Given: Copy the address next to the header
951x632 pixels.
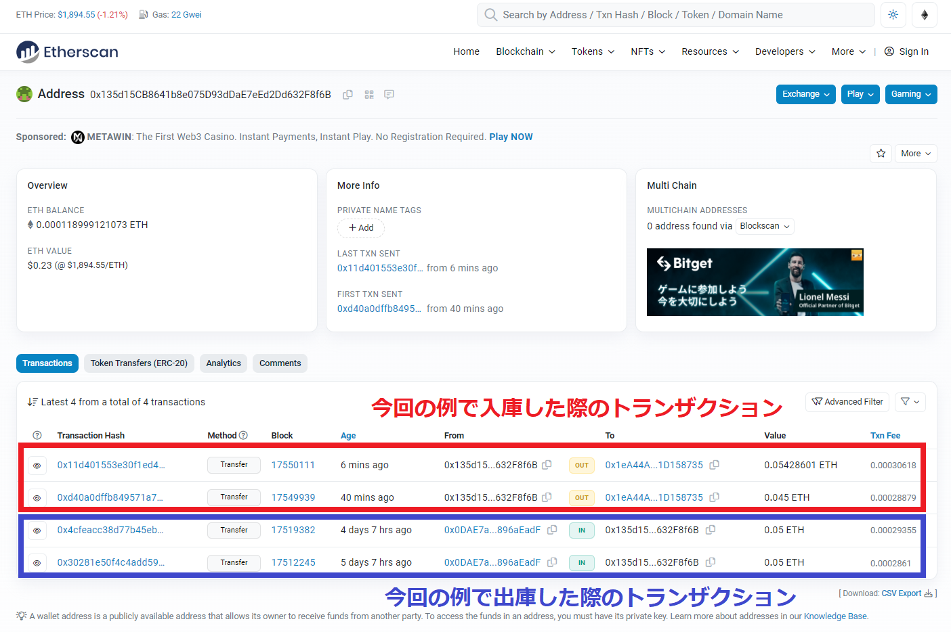Looking at the screenshot, I should [x=347, y=95].
